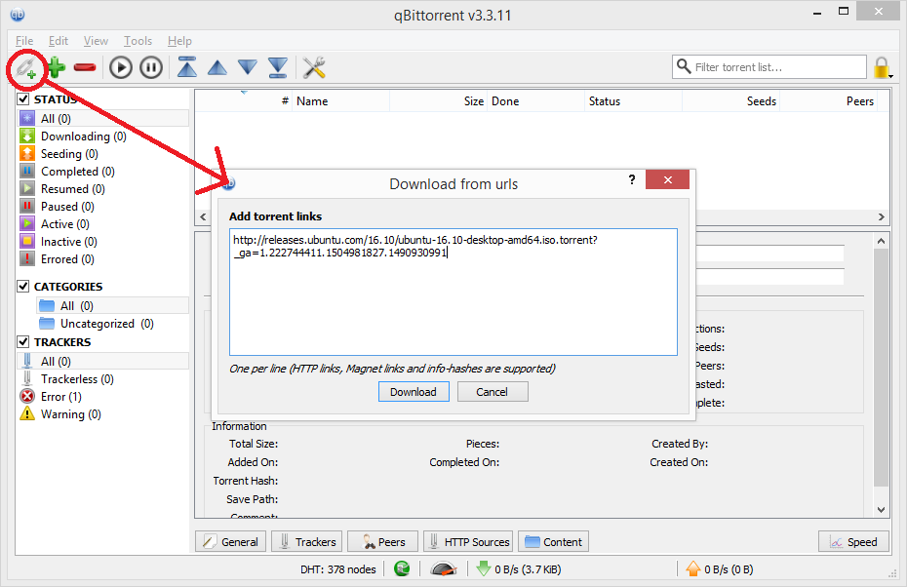Viewport: 907px width, 587px height.
Task: Open the Tools menu
Action: (x=138, y=41)
